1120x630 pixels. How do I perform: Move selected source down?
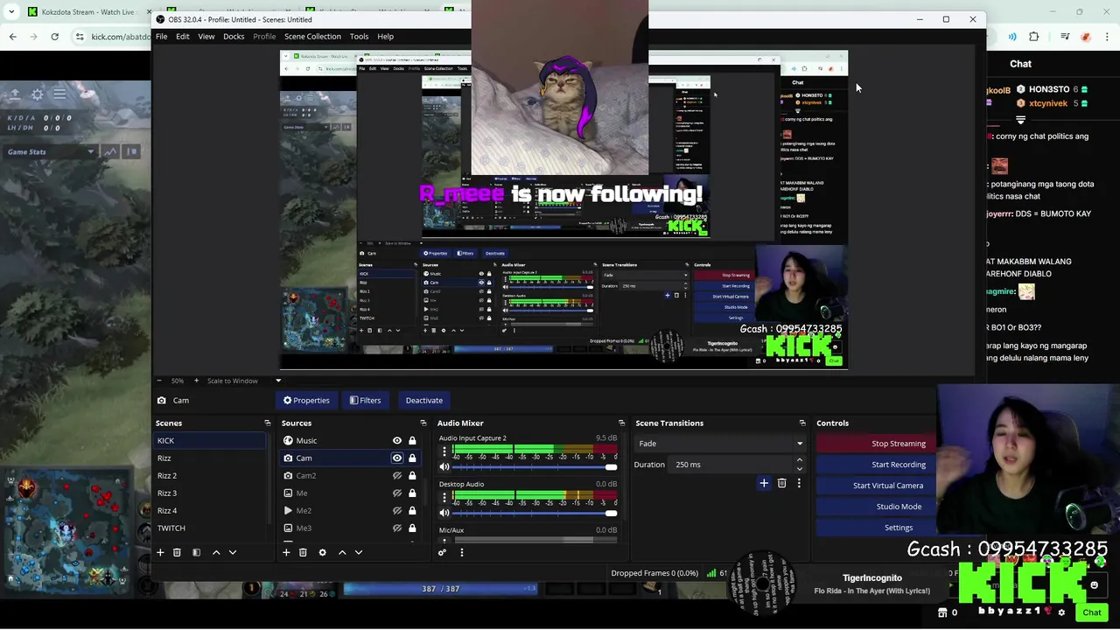pos(358,552)
